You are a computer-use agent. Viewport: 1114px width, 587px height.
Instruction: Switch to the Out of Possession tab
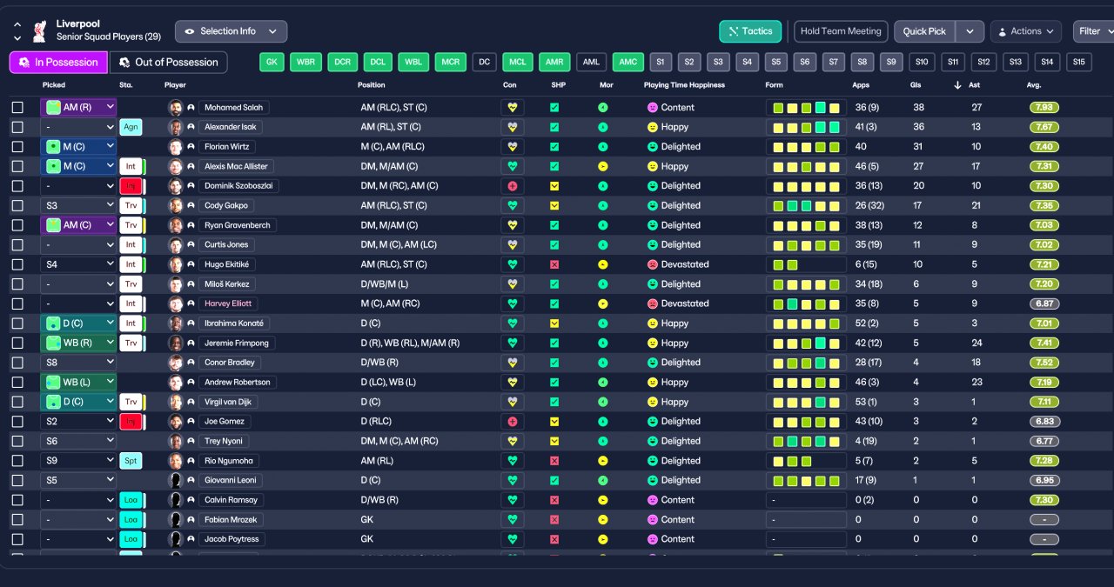(169, 63)
